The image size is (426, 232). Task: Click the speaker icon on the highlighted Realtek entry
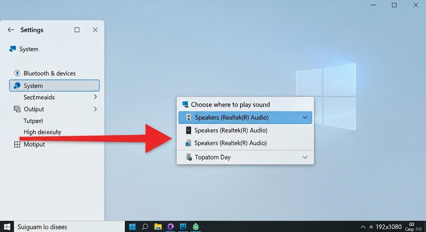[188, 117]
